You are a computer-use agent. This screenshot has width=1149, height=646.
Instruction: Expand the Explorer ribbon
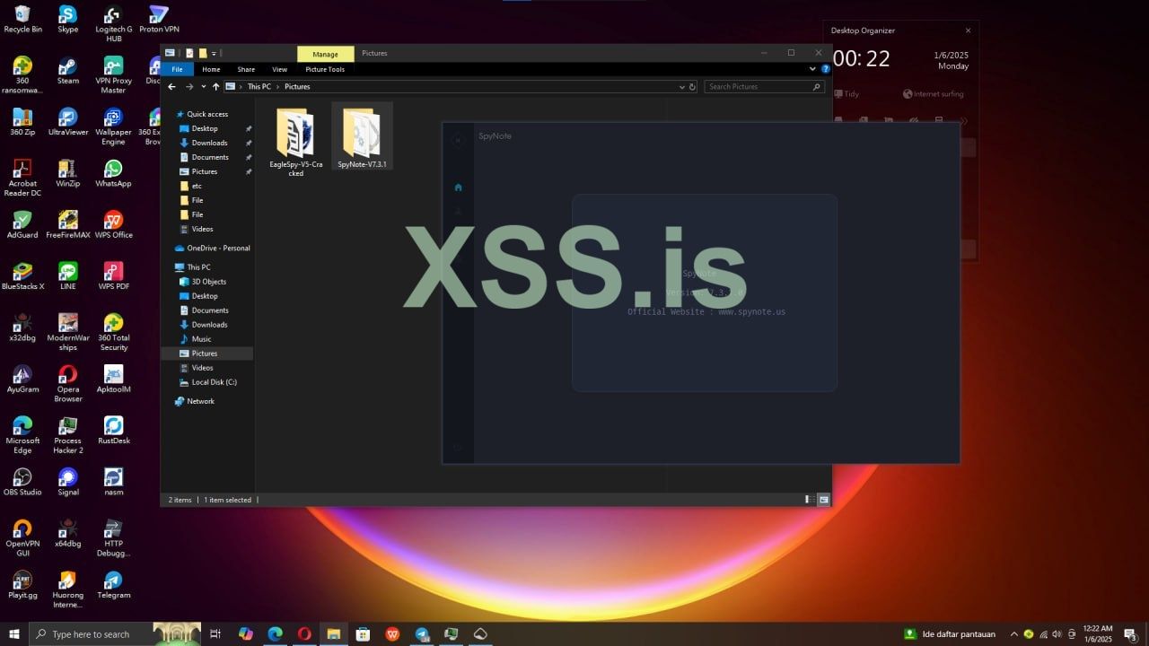(x=813, y=69)
